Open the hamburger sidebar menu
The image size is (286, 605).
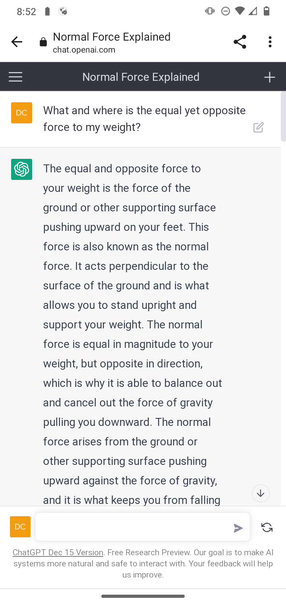[15, 77]
